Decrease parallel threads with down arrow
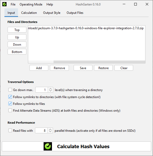 click(x=50, y=132)
